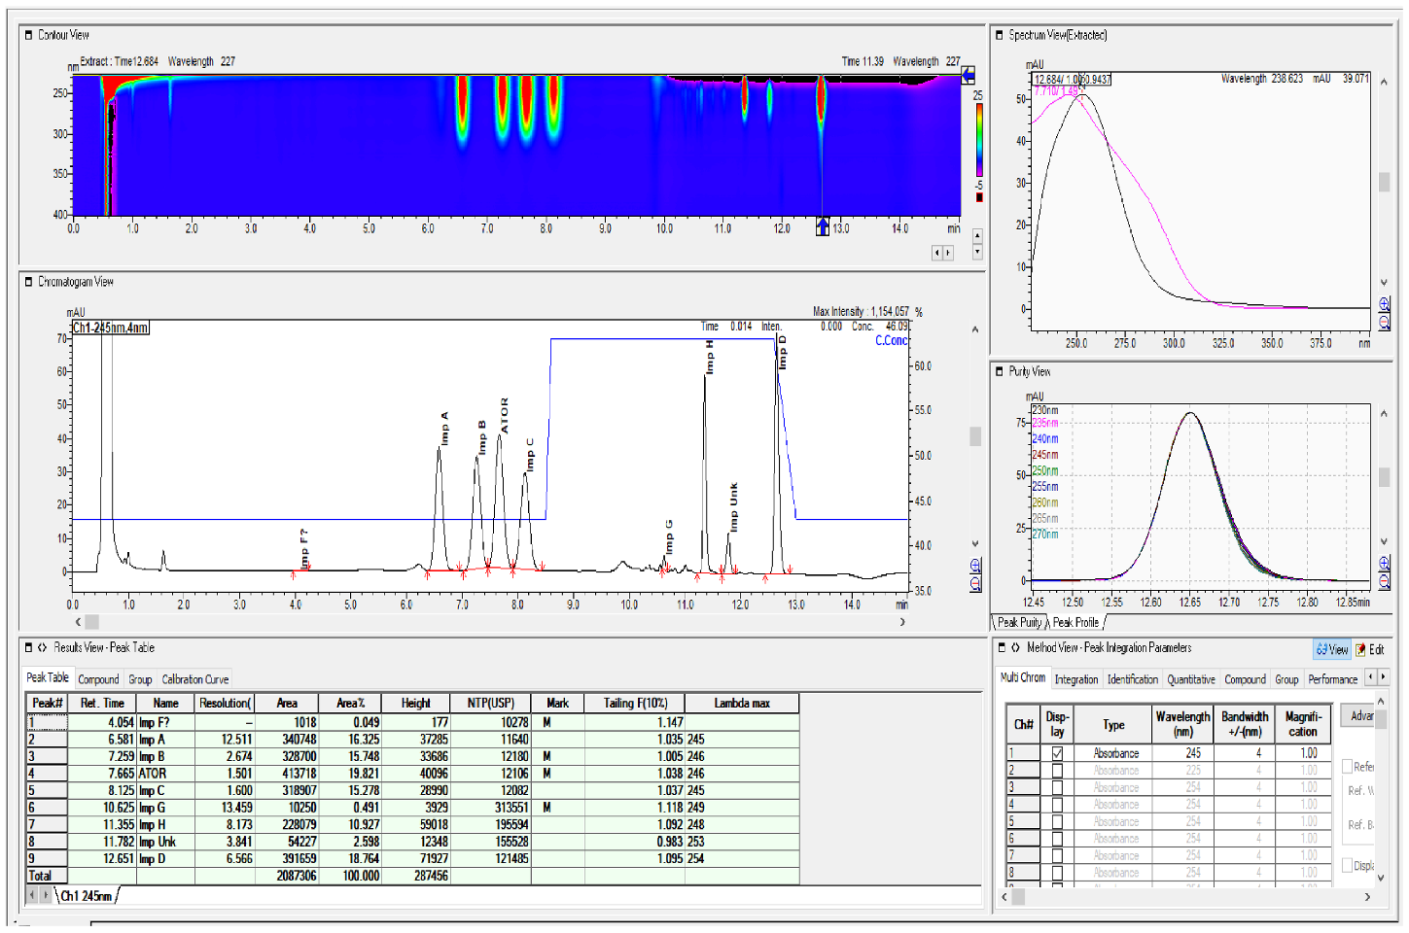Image resolution: width=1409 pixels, height=933 pixels.
Task: Open the Calibration Curve tab
Action: click(x=195, y=679)
